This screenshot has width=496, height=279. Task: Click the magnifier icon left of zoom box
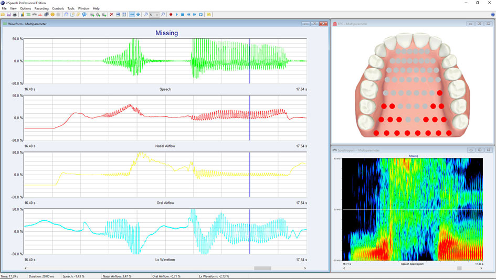(x=146, y=15)
